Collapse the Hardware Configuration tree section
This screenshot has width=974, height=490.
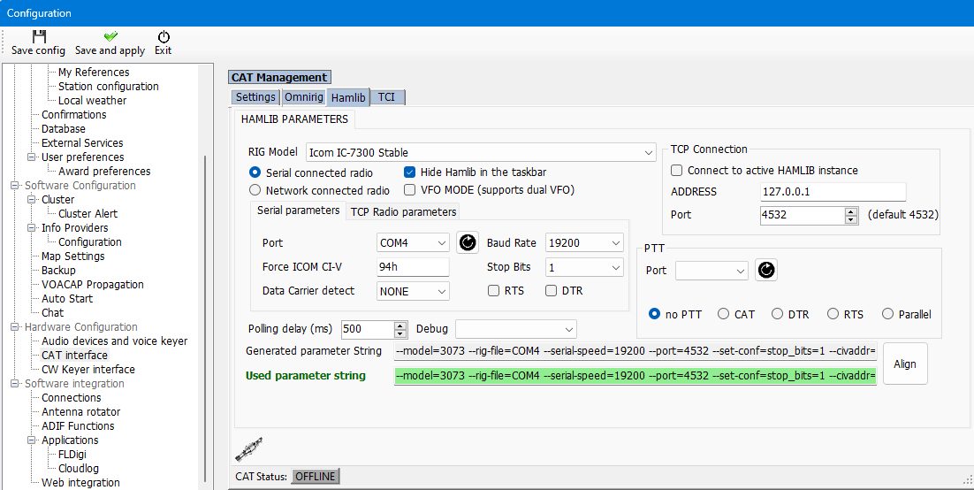tap(13, 327)
